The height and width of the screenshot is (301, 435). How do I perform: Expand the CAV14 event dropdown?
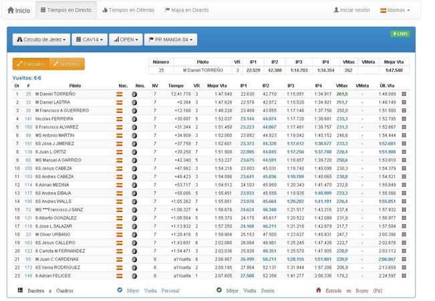(90, 39)
